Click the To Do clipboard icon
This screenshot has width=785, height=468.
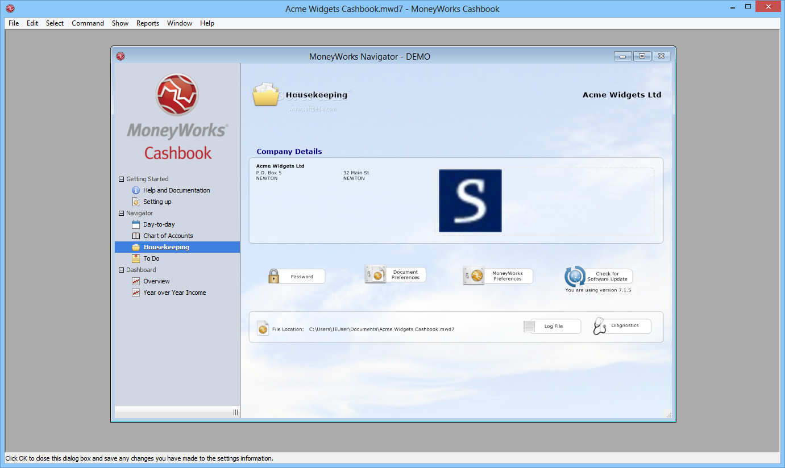[136, 258]
